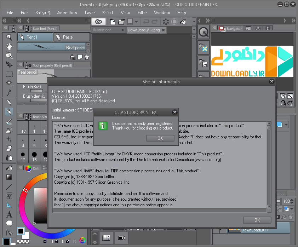Select the Fill tool
This screenshot has height=247, width=298.
[9, 167]
